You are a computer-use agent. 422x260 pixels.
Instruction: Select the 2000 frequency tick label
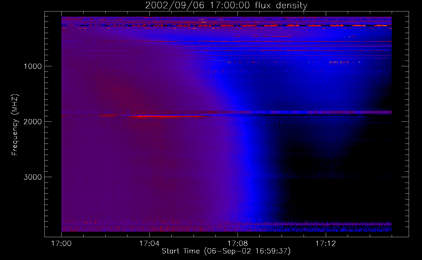click(33, 122)
